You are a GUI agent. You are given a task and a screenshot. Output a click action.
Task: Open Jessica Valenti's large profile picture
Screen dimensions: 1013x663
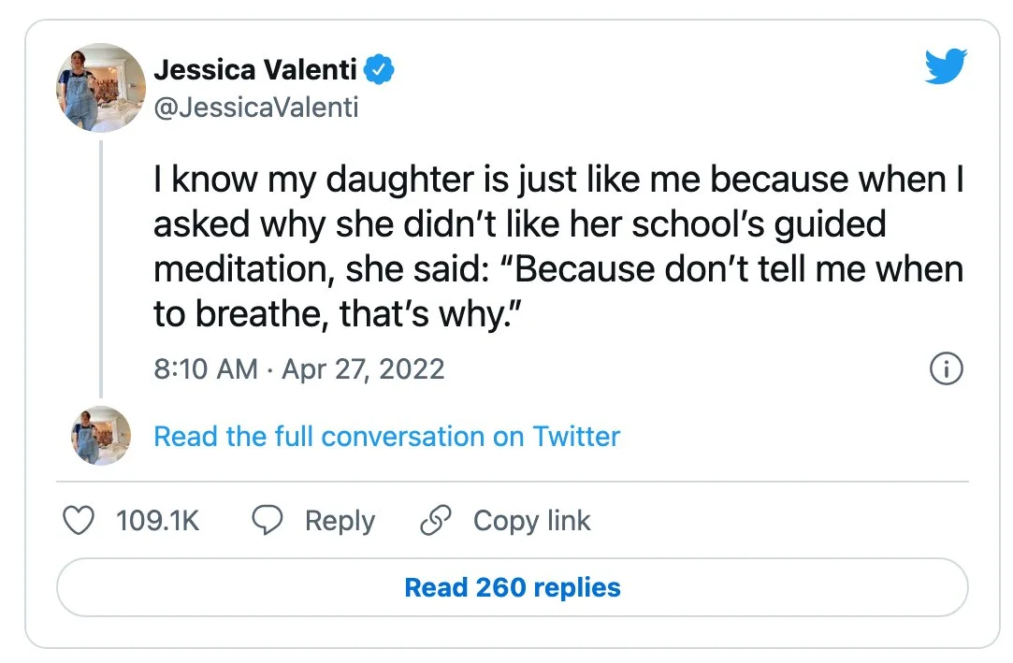pyautogui.click(x=101, y=89)
